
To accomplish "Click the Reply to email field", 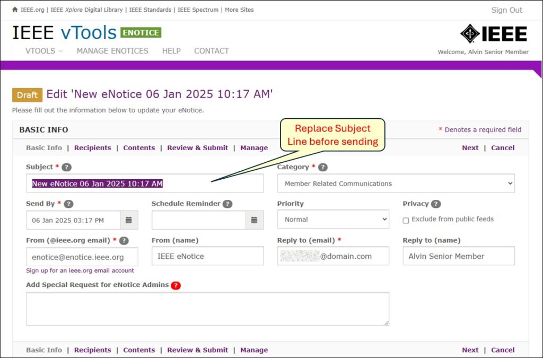I will click(x=333, y=256).
